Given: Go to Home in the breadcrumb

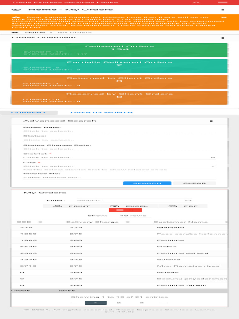Looking at the screenshot, I should [x=35, y=32].
